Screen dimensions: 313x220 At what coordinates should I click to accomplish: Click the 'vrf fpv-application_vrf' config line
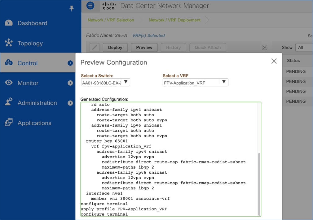click(121, 146)
